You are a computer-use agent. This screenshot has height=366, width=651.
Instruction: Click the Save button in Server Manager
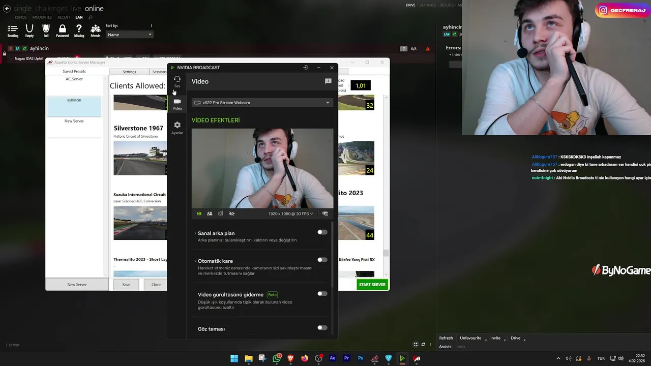click(126, 285)
